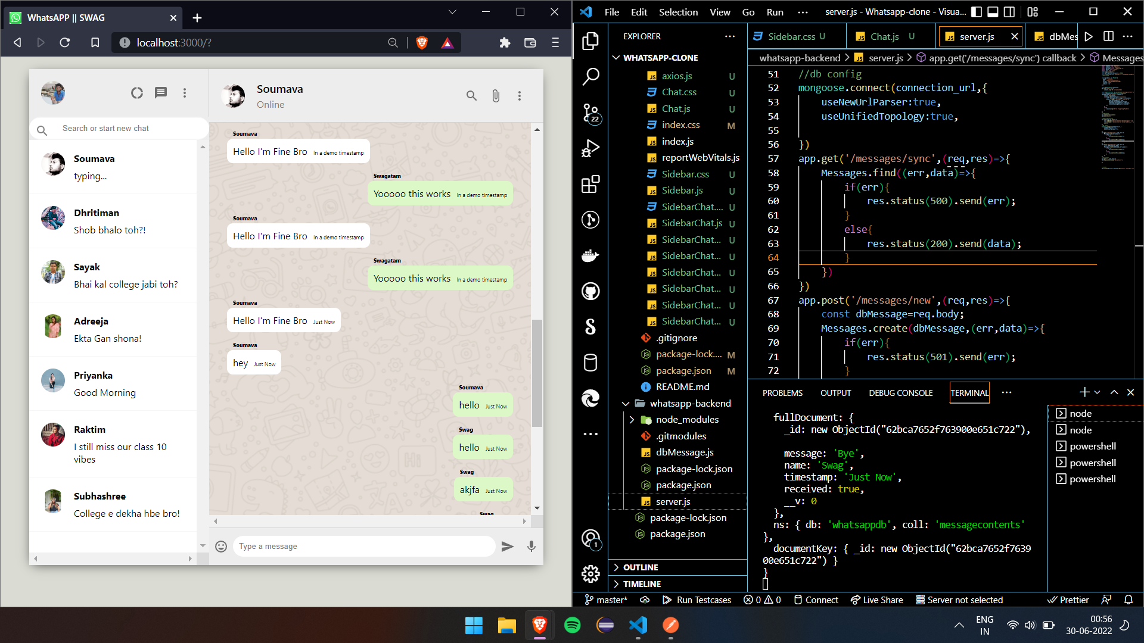The height and width of the screenshot is (643, 1144).
Task: Click the microphone icon to record a voice message
Action: (531, 546)
